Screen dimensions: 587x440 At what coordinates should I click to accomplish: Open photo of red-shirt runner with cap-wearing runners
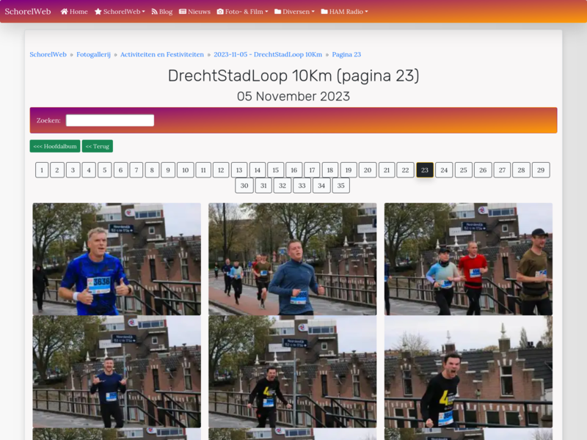[468, 259]
